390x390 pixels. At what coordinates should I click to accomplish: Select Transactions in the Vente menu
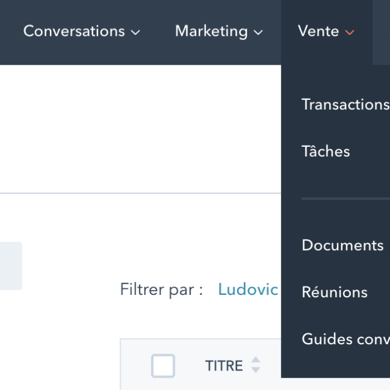click(x=346, y=104)
